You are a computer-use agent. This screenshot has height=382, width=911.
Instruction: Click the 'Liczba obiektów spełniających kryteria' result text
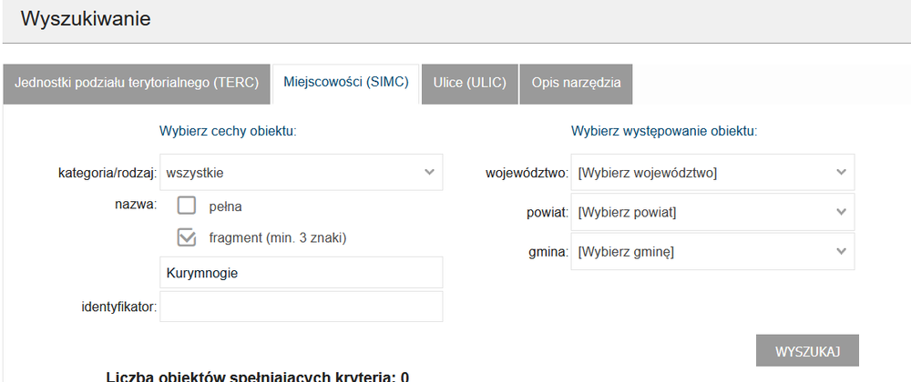[x=257, y=377]
